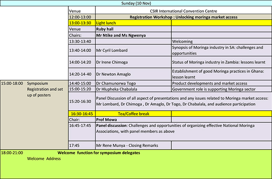The image size is (272, 179).
Task: Select the CSIR International Convention Centre cell
Action: pyautogui.click(x=183, y=10)
